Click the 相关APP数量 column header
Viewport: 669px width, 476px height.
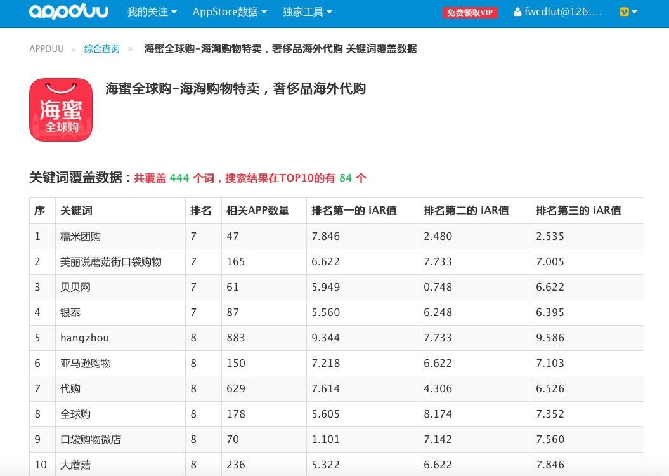point(257,211)
